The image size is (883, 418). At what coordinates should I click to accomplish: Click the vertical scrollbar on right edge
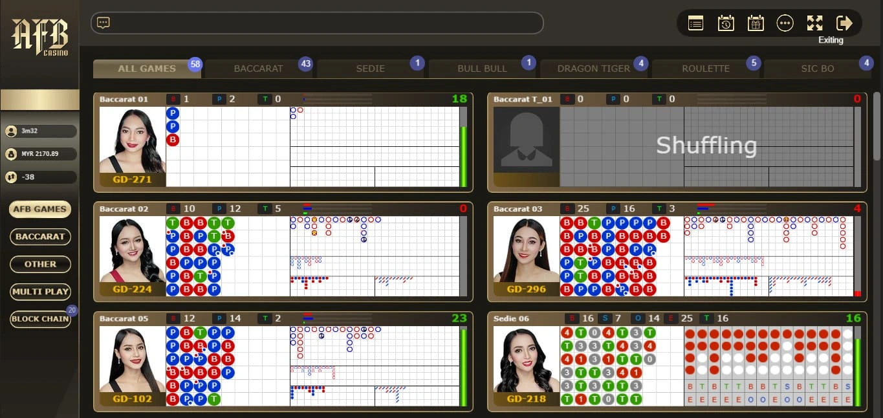[x=877, y=126]
